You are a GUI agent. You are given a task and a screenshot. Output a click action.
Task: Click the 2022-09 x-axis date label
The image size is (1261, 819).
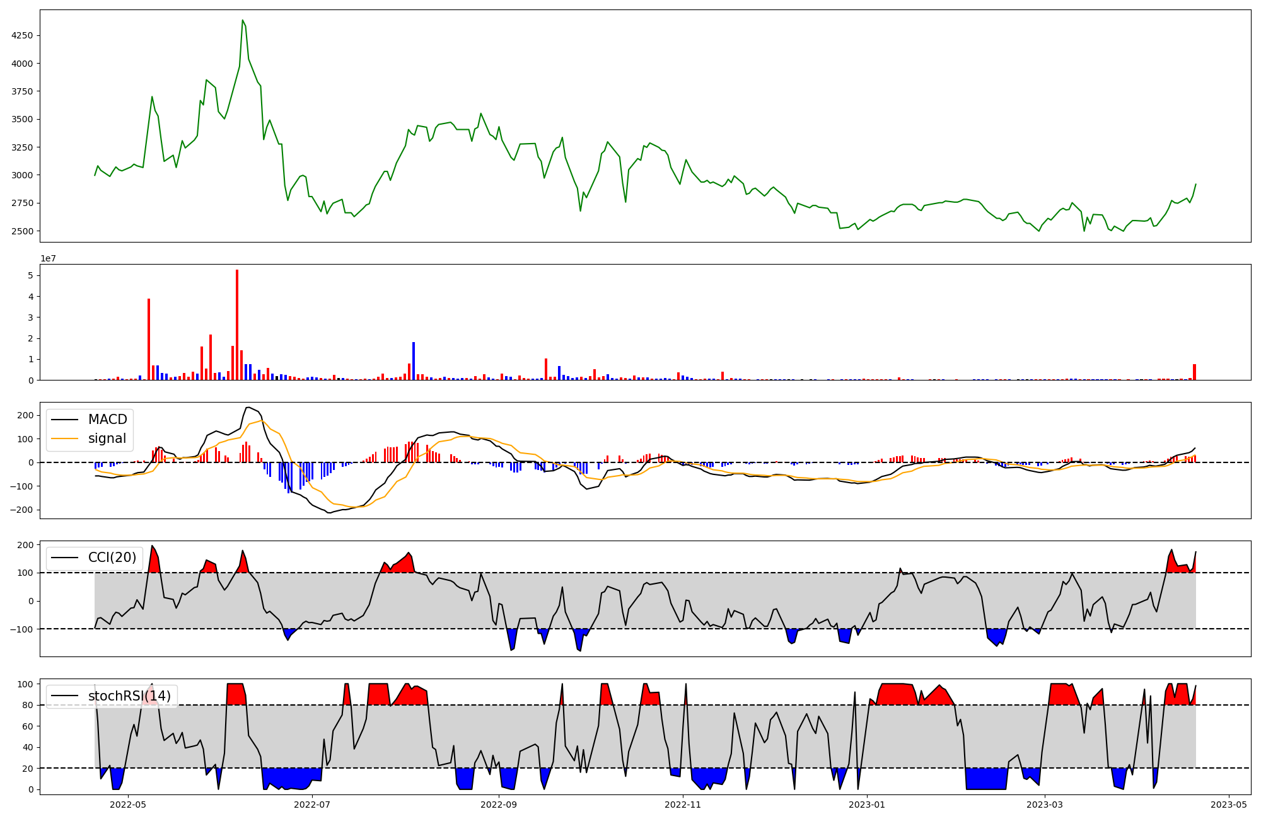click(x=499, y=805)
